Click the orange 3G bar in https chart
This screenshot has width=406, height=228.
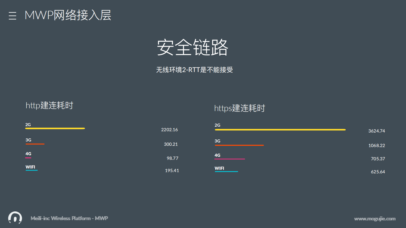coord(239,145)
